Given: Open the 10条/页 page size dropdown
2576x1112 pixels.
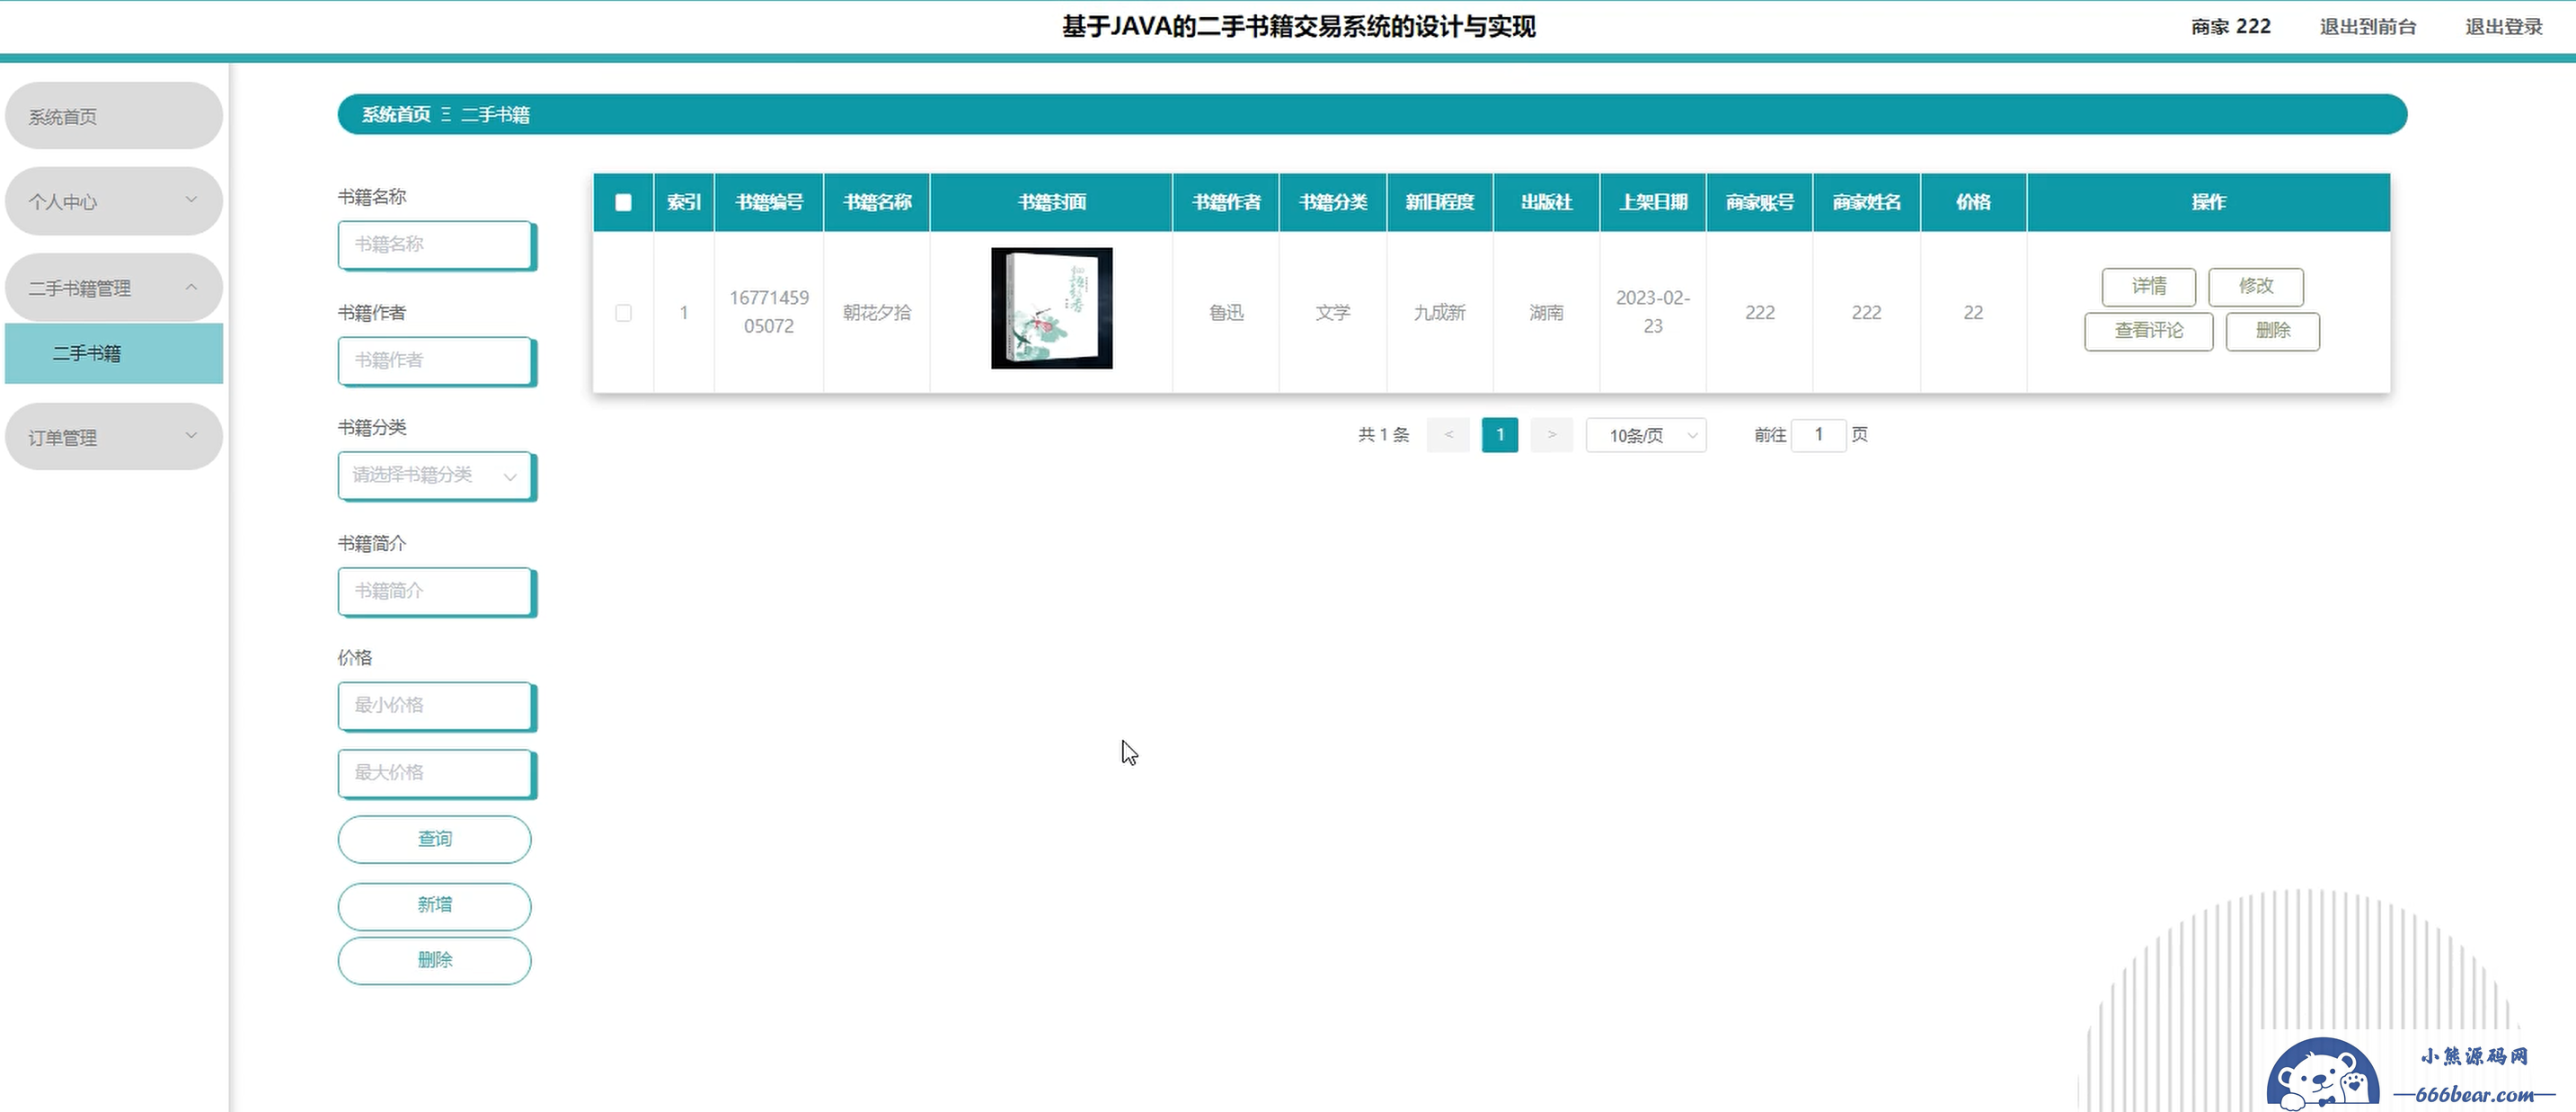Looking at the screenshot, I should 1646,435.
